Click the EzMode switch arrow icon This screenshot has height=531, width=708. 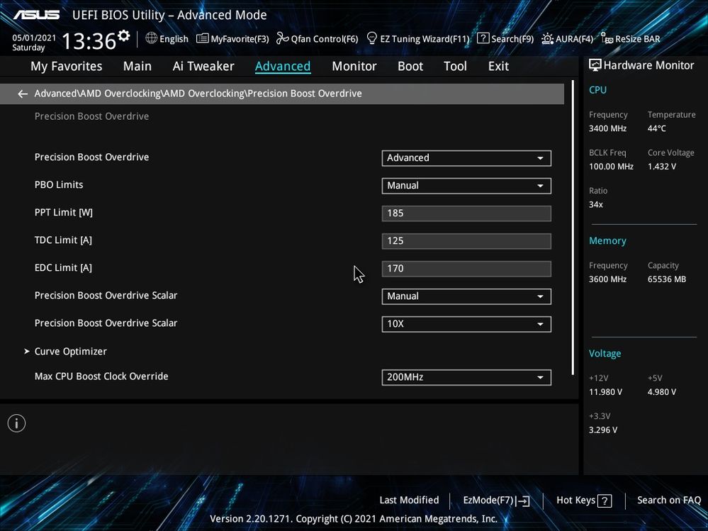pyautogui.click(x=523, y=501)
